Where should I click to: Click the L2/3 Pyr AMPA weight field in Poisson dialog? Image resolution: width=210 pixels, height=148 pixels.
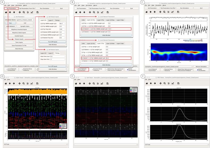pyautogui.click(x=62, y=24)
